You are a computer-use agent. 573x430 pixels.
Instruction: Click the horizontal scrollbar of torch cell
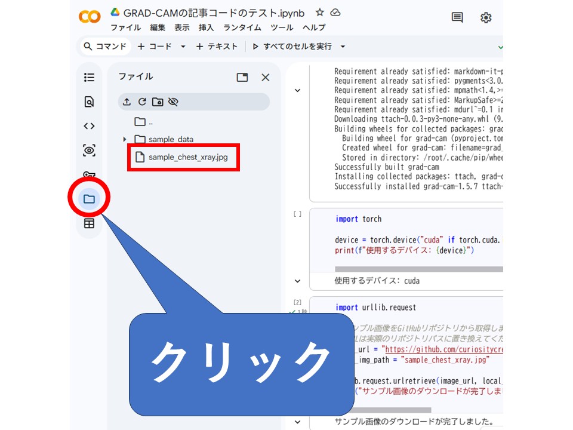[419, 269]
